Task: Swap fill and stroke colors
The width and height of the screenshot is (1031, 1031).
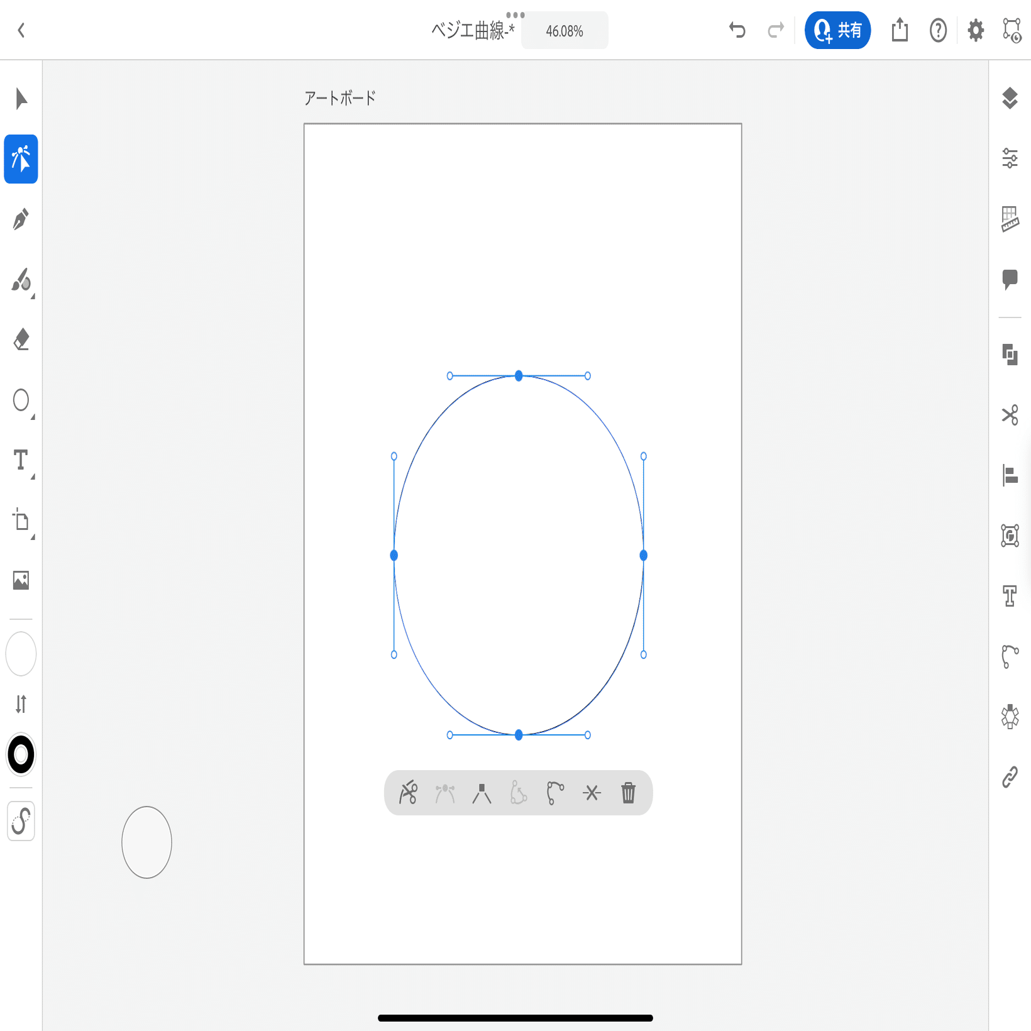Action: coord(21,704)
